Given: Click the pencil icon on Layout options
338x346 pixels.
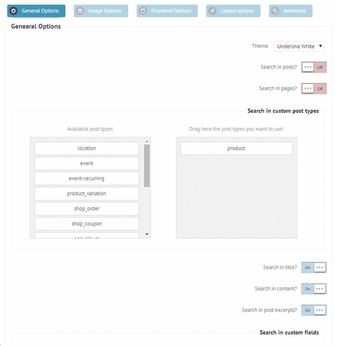Looking at the screenshot, I should [x=212, y=11].
